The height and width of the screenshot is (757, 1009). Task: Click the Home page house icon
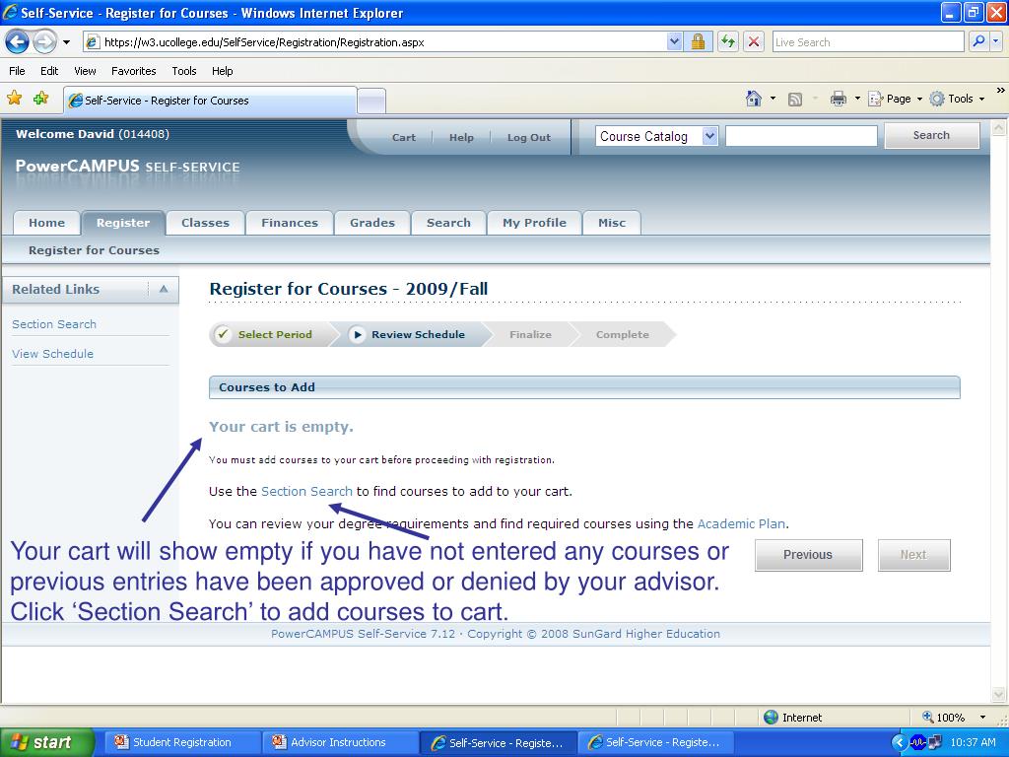(x=754, y=99)
